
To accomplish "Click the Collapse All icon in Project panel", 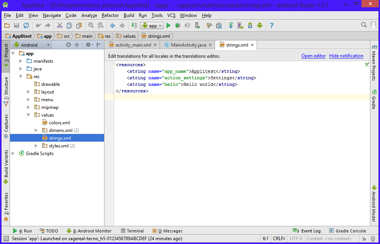I will 77,45.
